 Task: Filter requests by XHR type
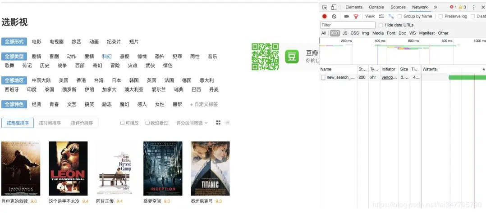335,33
